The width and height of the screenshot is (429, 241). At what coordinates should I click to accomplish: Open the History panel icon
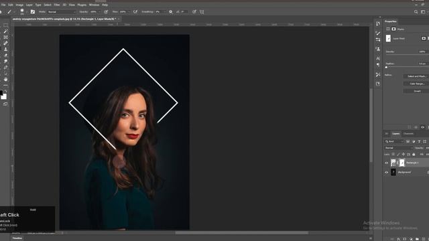click(x=378, y=24)
